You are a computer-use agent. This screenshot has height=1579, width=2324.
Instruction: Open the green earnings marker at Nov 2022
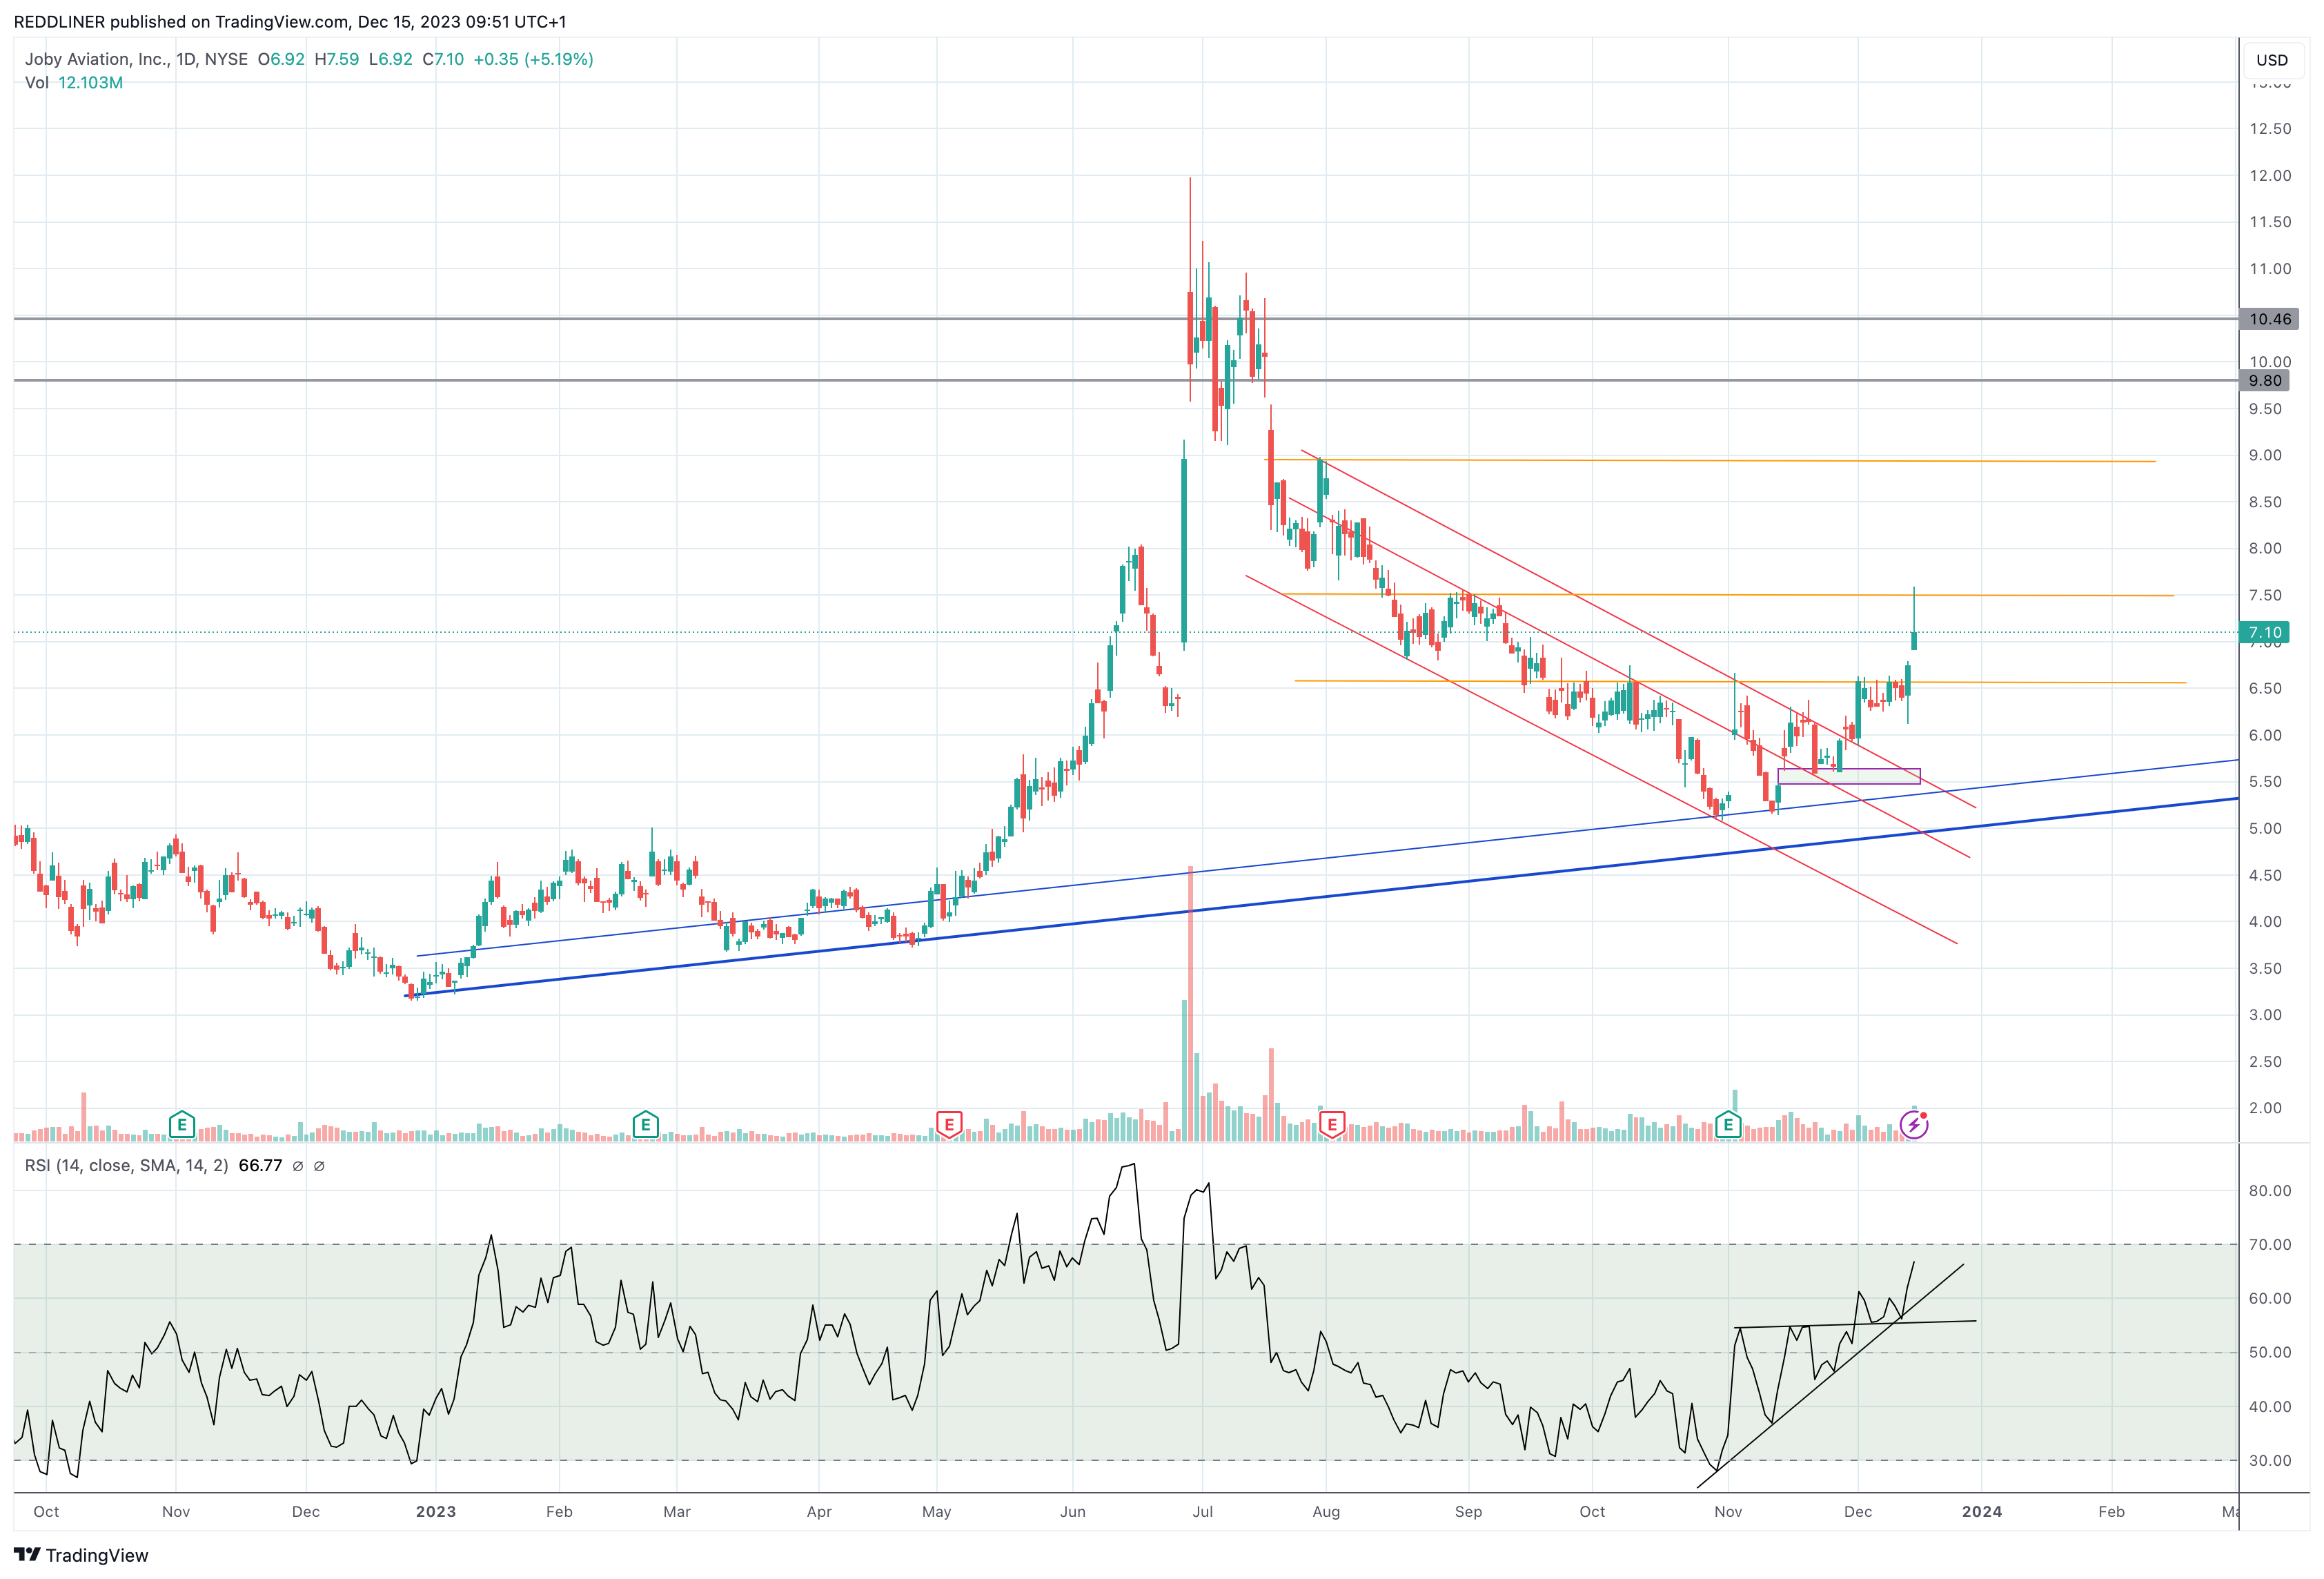tap(181, 1125)
